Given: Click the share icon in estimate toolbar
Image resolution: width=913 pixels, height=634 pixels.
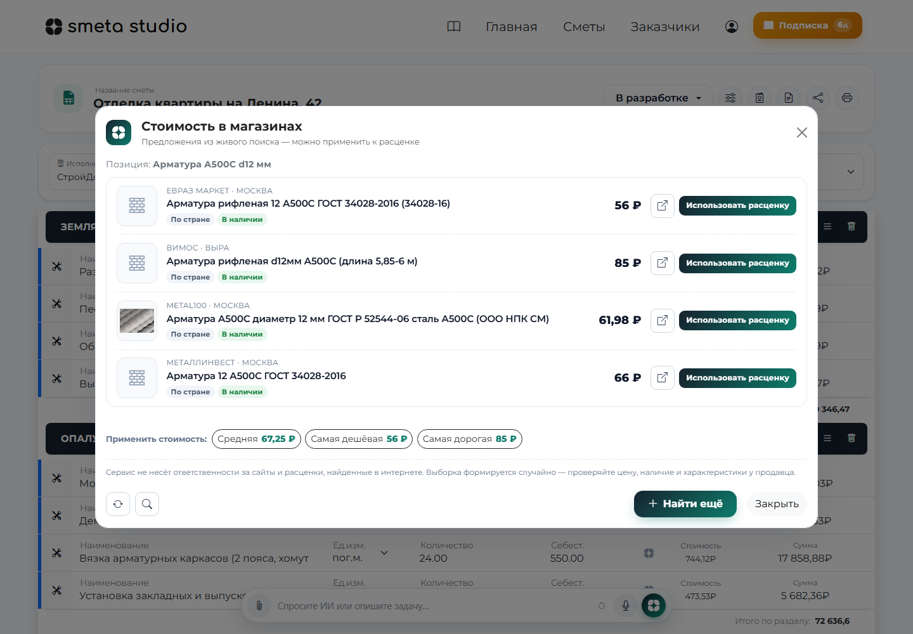Looking at the screenshot, I should 818,98.
